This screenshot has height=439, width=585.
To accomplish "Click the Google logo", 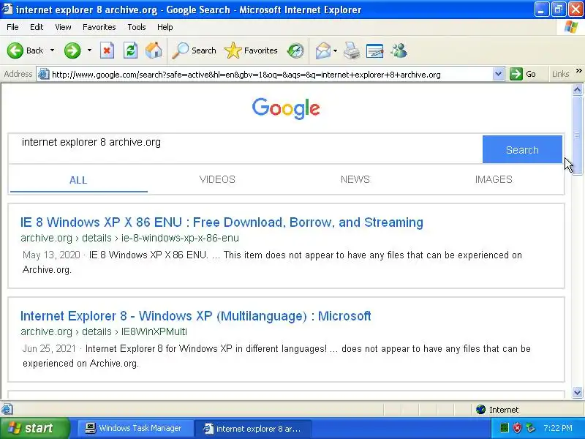I will point(286,108).
